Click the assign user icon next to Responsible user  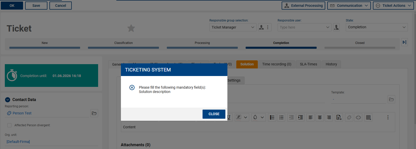coord(336,27)
